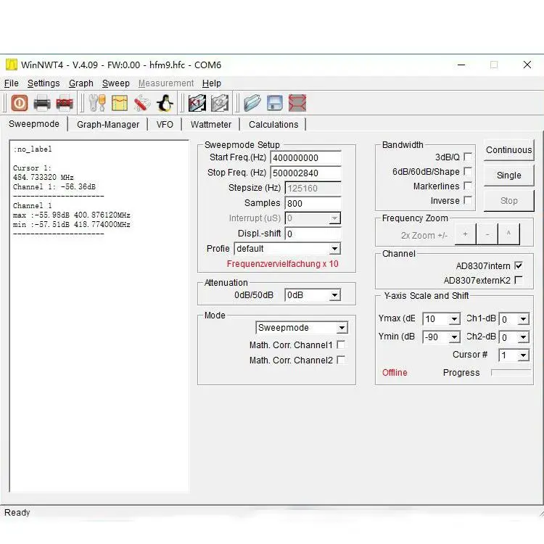Click the red pocket knife icon

(142, 103)
